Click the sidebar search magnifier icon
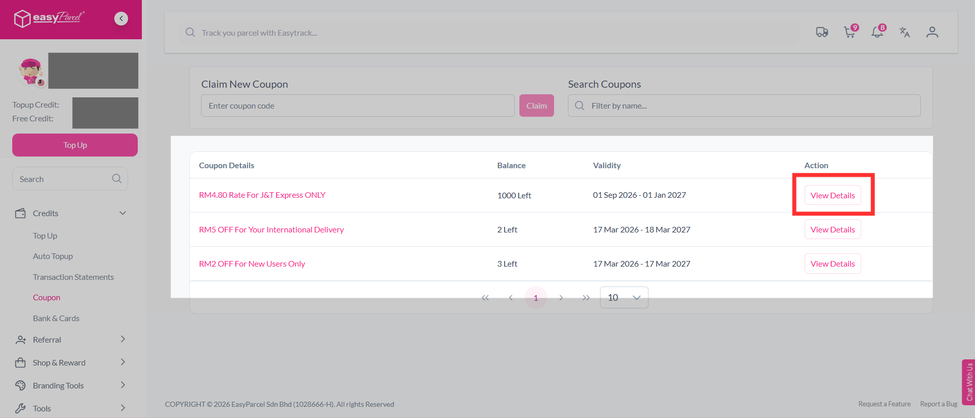Image resolution: width=975 pixels, height=418 pixels. pos(116,179)
